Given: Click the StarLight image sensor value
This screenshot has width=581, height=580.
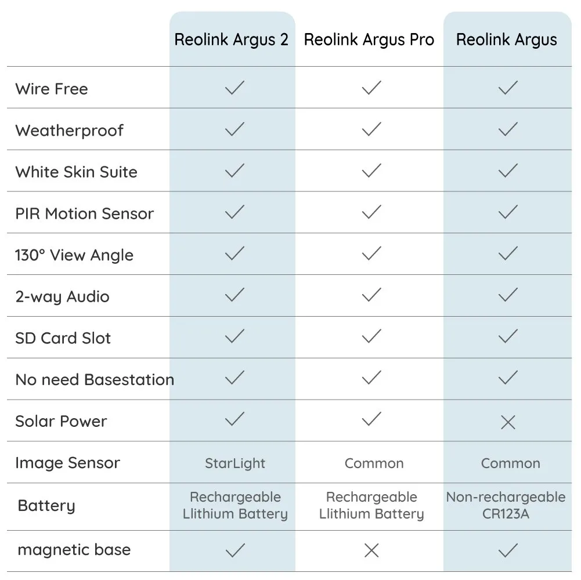Looking at the screenshot, I should (x=235, y=463).
